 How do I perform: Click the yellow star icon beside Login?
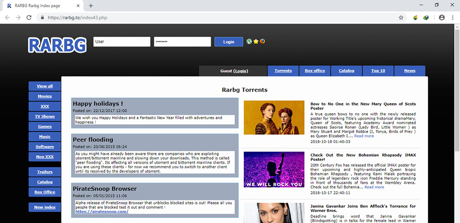click(x=256, y=41)
